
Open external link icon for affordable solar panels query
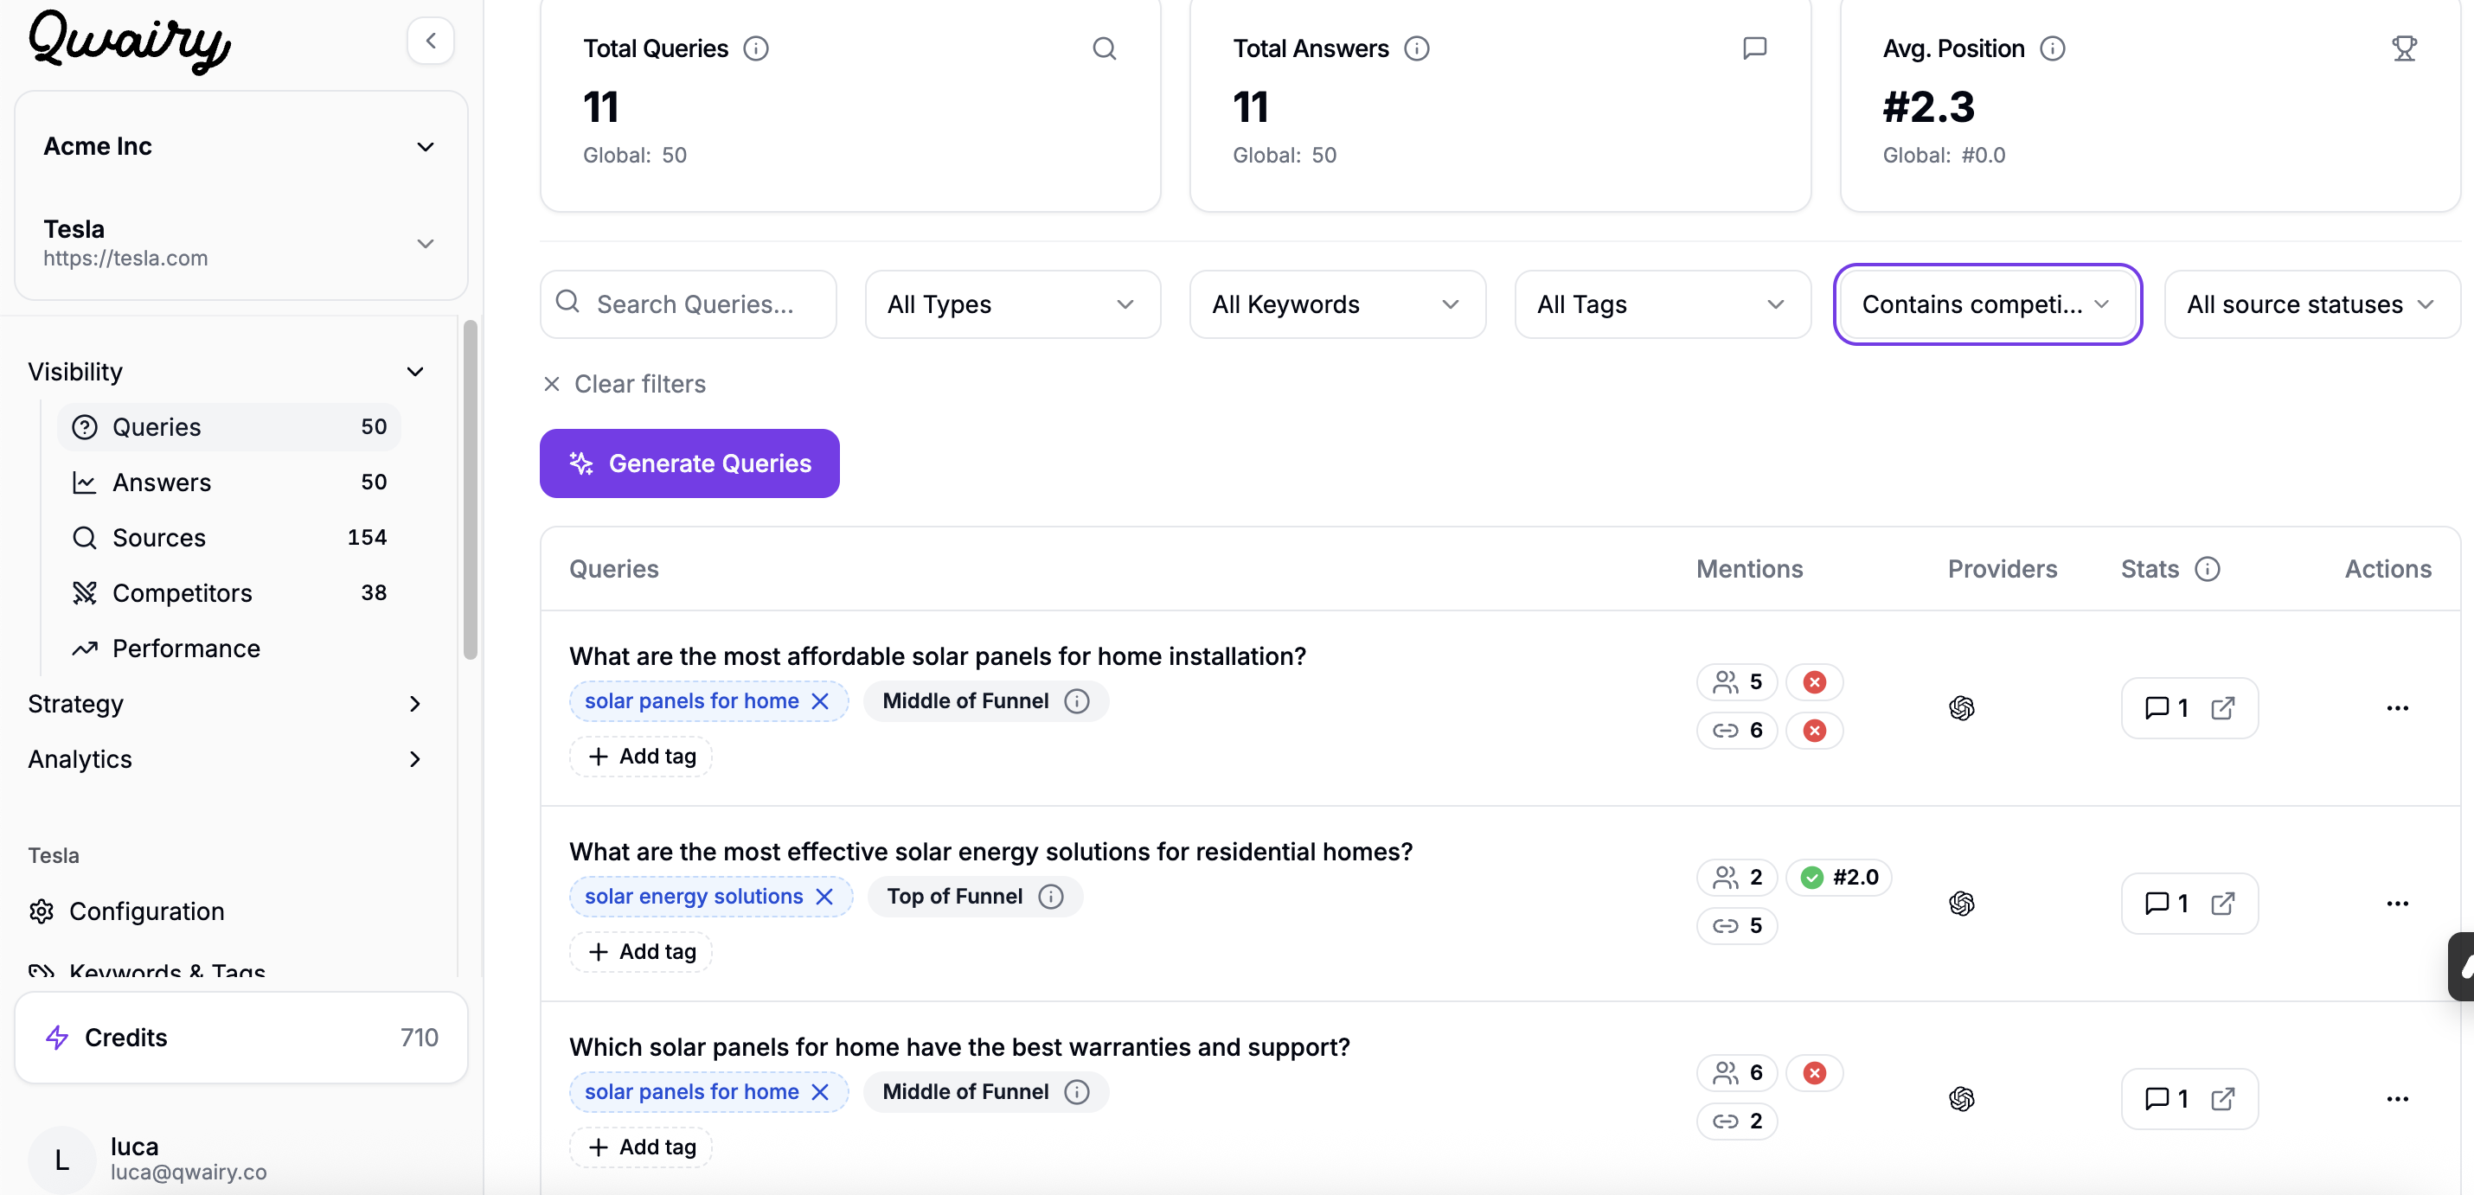2222,708
